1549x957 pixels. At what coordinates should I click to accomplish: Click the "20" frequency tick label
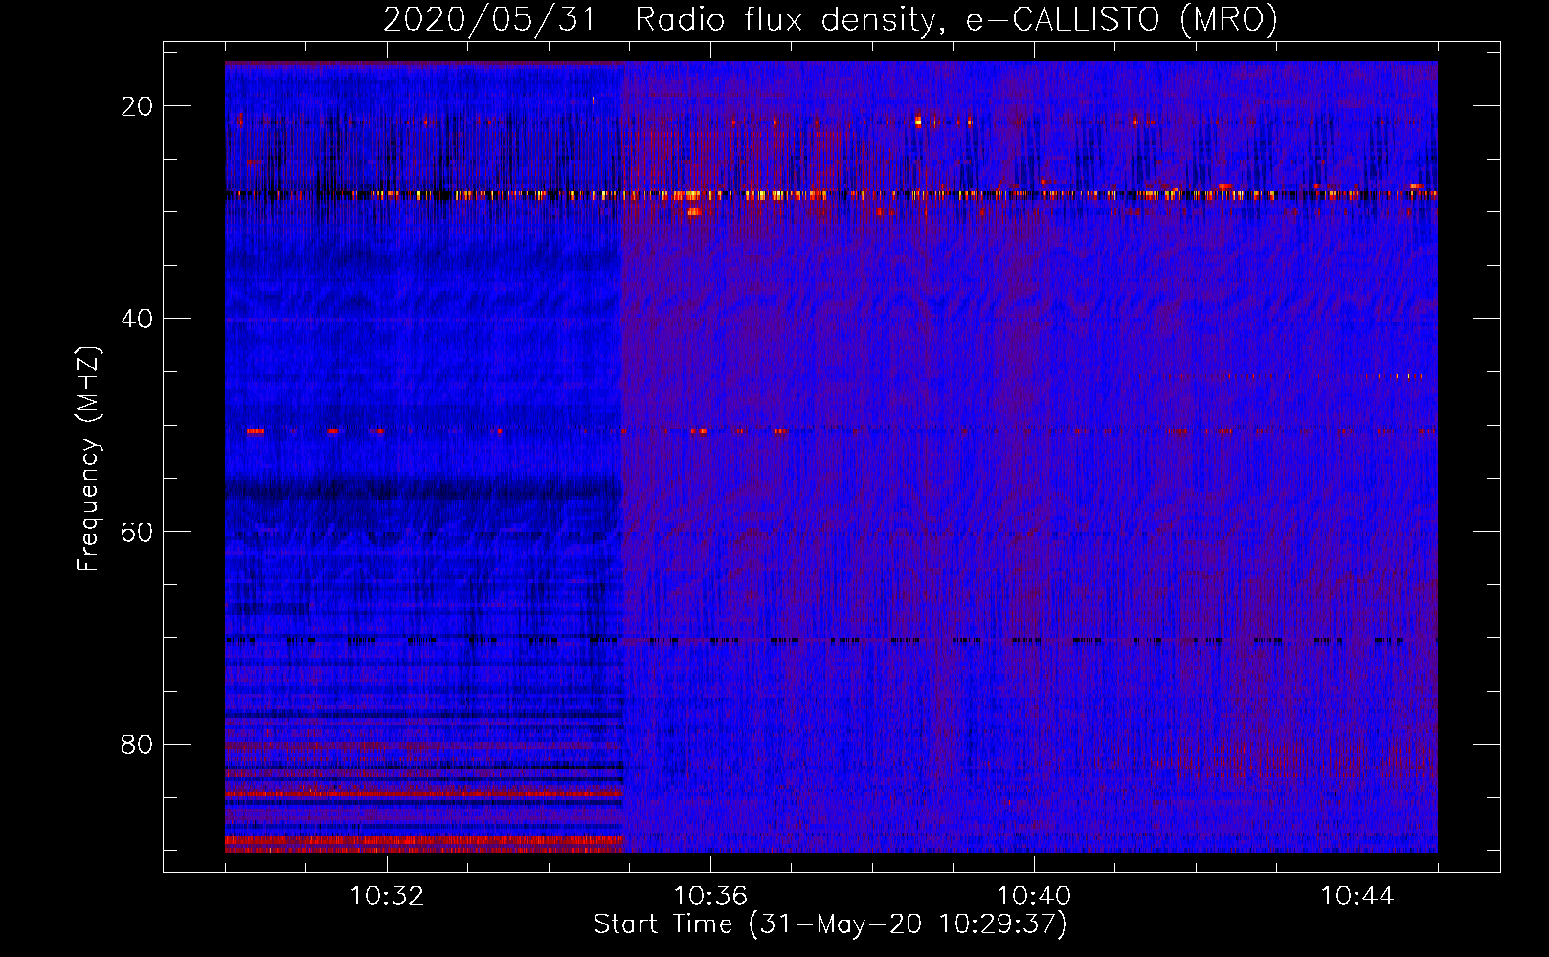pos(137,106)
